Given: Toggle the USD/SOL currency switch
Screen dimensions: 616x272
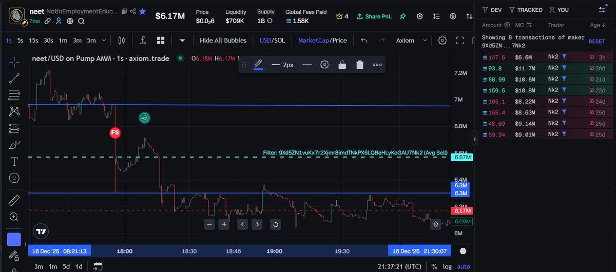Looking at the screenshot, I should [x=273, y=40].
